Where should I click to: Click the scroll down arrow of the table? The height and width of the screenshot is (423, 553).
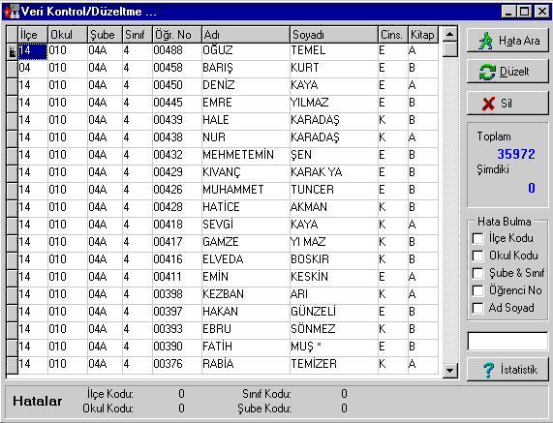tap(449, 370)
